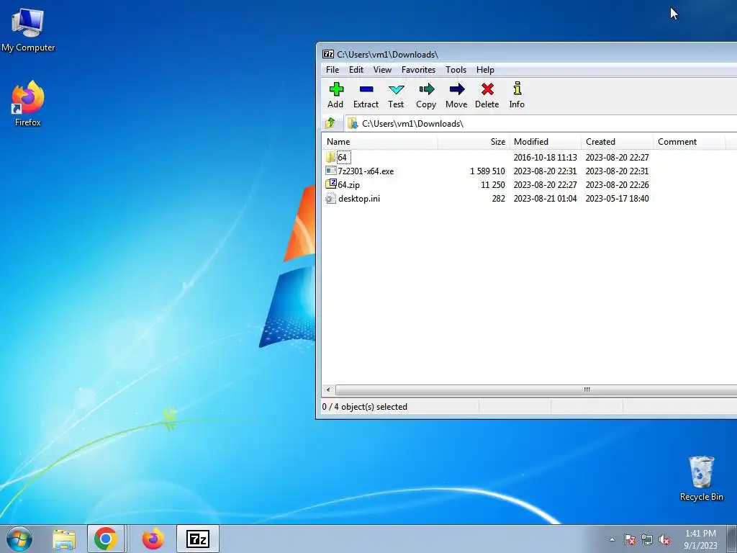Click the horizontal scrollbar thumb
737x553 pixels.
[x=536, y=390]
